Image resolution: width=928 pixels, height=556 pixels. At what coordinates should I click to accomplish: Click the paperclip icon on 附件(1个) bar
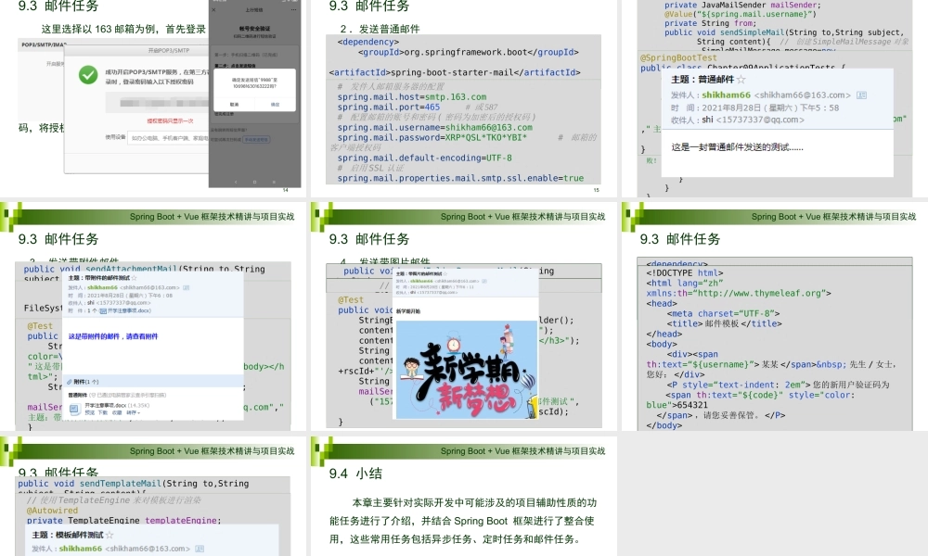coord(69,381)
